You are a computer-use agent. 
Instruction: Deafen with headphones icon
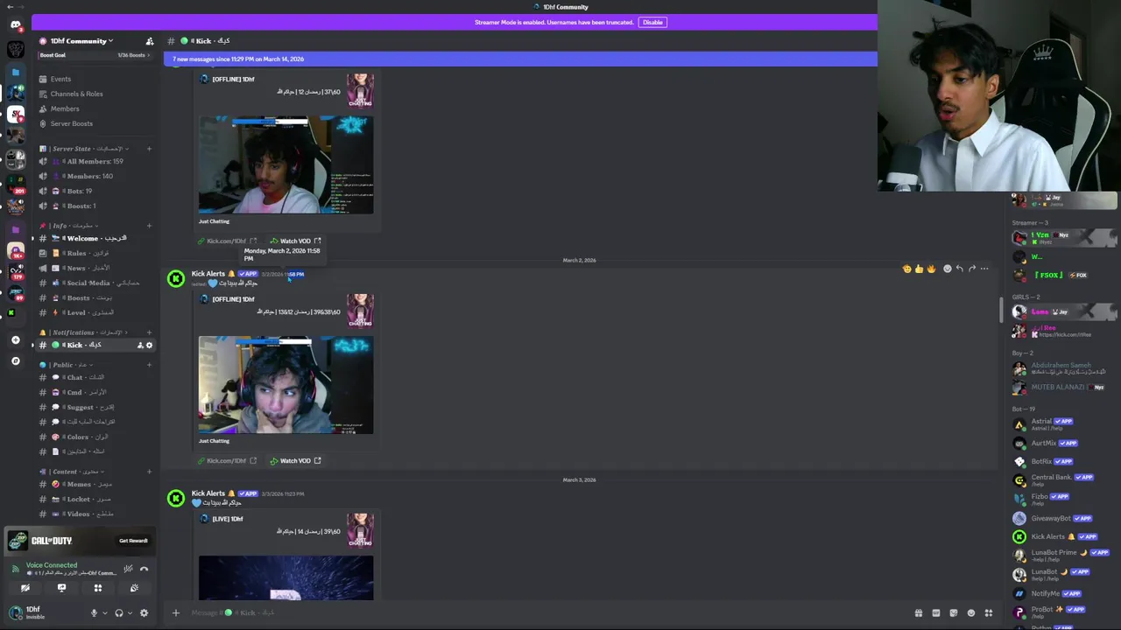click(119, 612)
